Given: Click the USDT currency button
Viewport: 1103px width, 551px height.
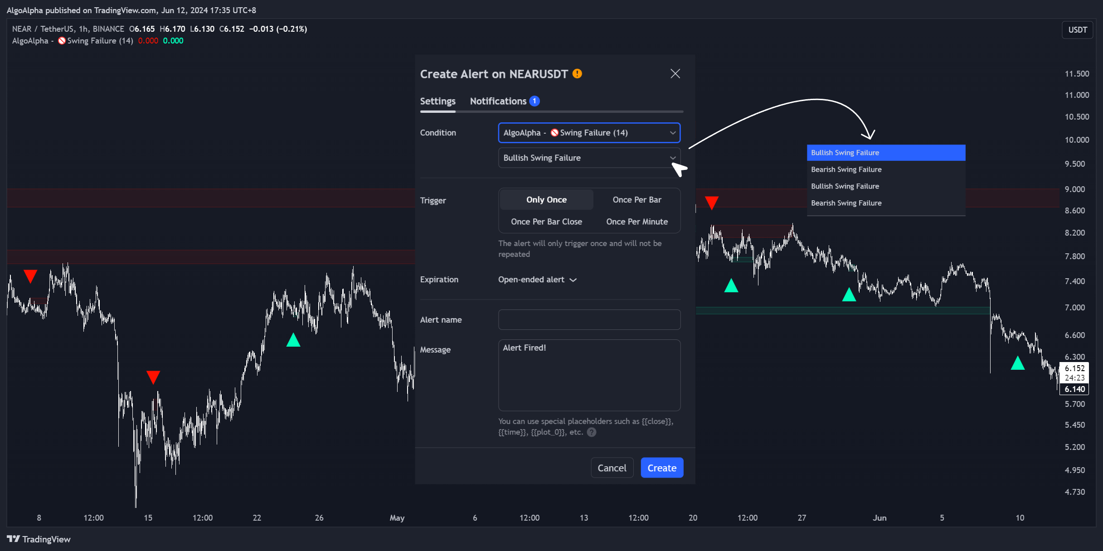Looking at the screenshot, I should pyautogui.click(x=1077, y=30).
